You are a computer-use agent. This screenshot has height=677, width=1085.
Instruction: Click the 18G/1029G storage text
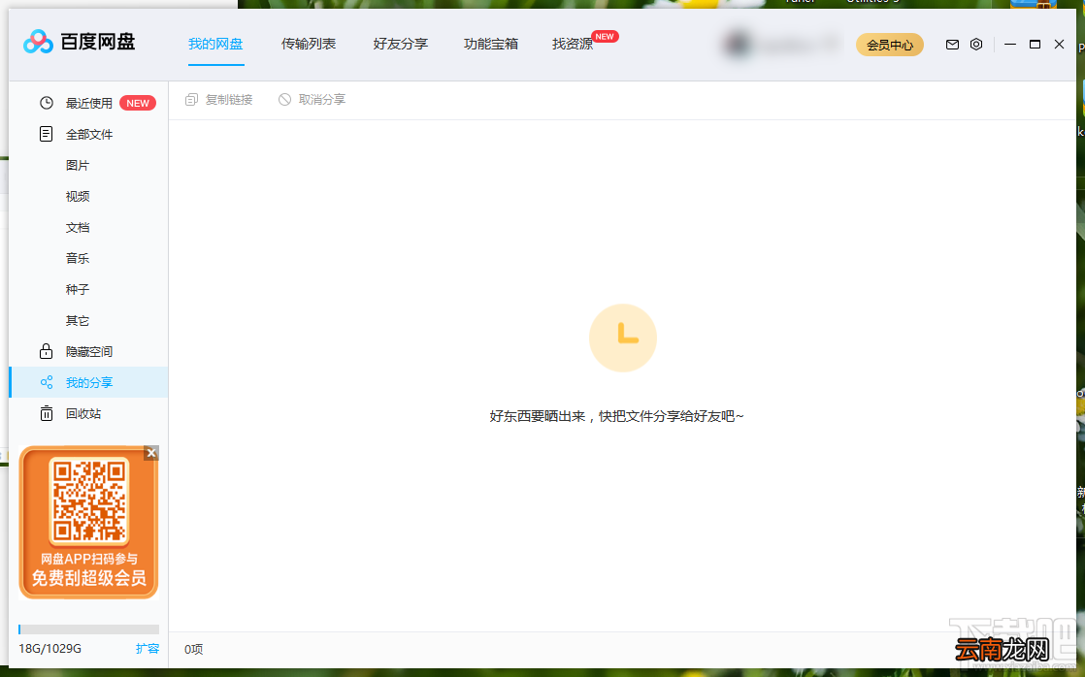[x=49, y=649]
